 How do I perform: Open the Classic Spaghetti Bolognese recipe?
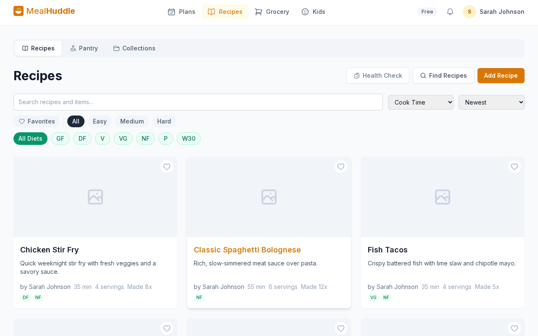click(x=247, y=250)
